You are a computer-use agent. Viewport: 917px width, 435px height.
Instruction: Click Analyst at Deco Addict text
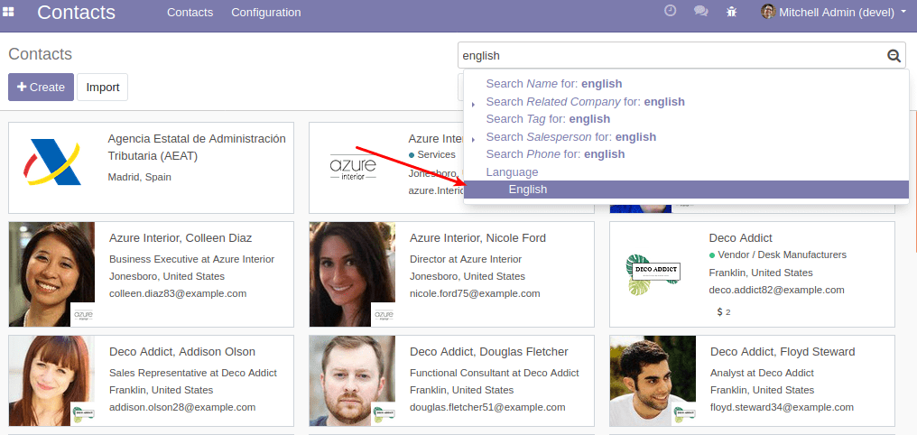[x=763, y=373]
